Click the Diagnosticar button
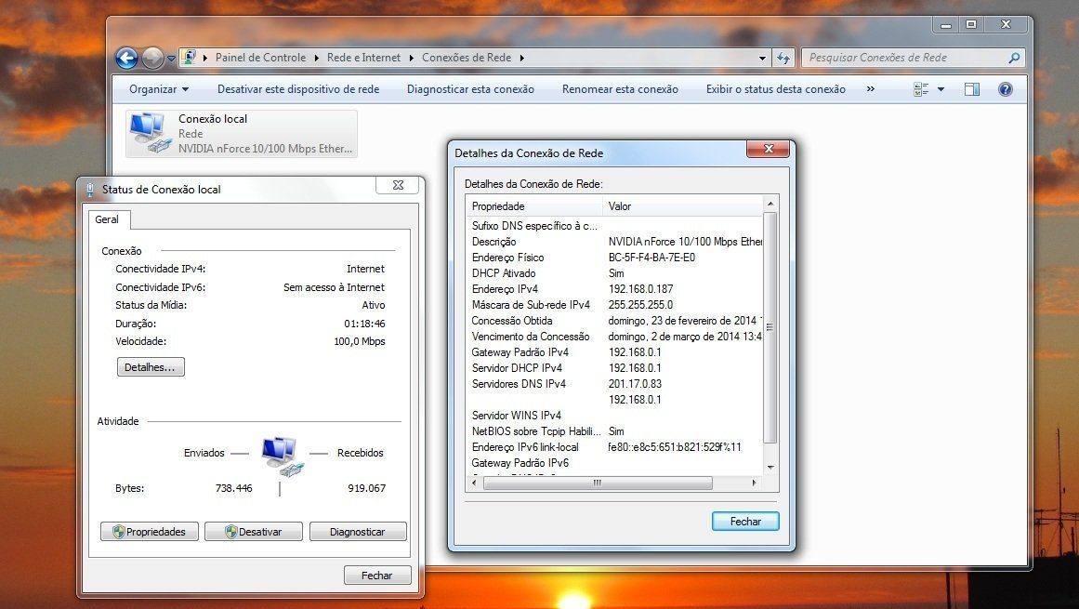The width and height of the screenshot is (1079, 609). [358, 531]
